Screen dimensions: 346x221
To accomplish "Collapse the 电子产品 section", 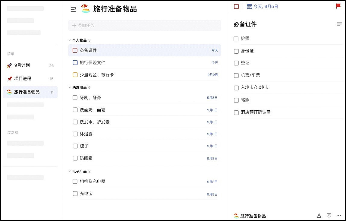I will (70, 171).
